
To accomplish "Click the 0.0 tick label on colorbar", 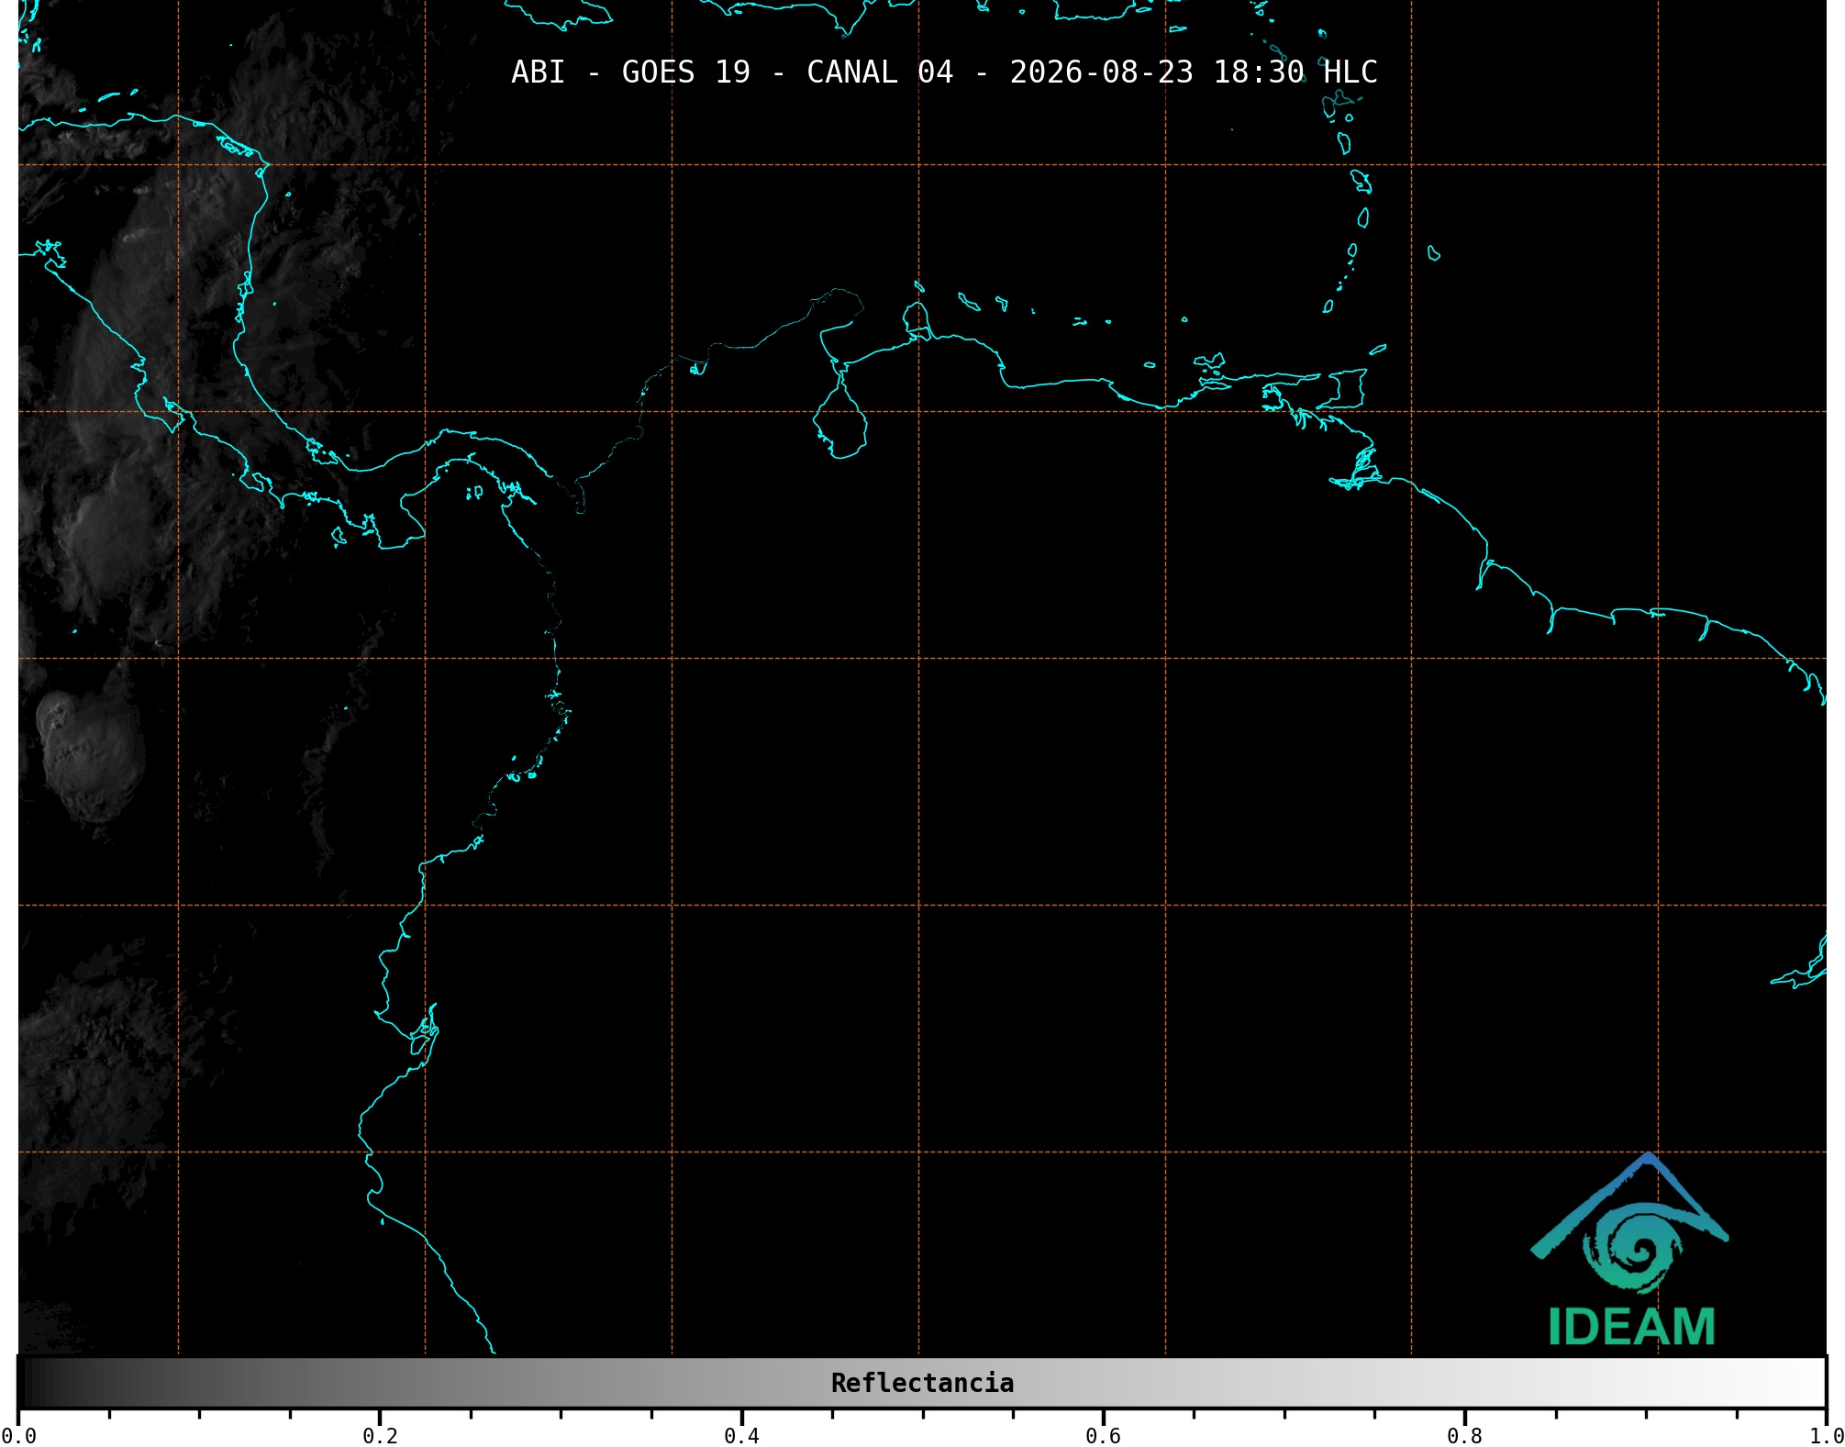I will click(19, 1436).
